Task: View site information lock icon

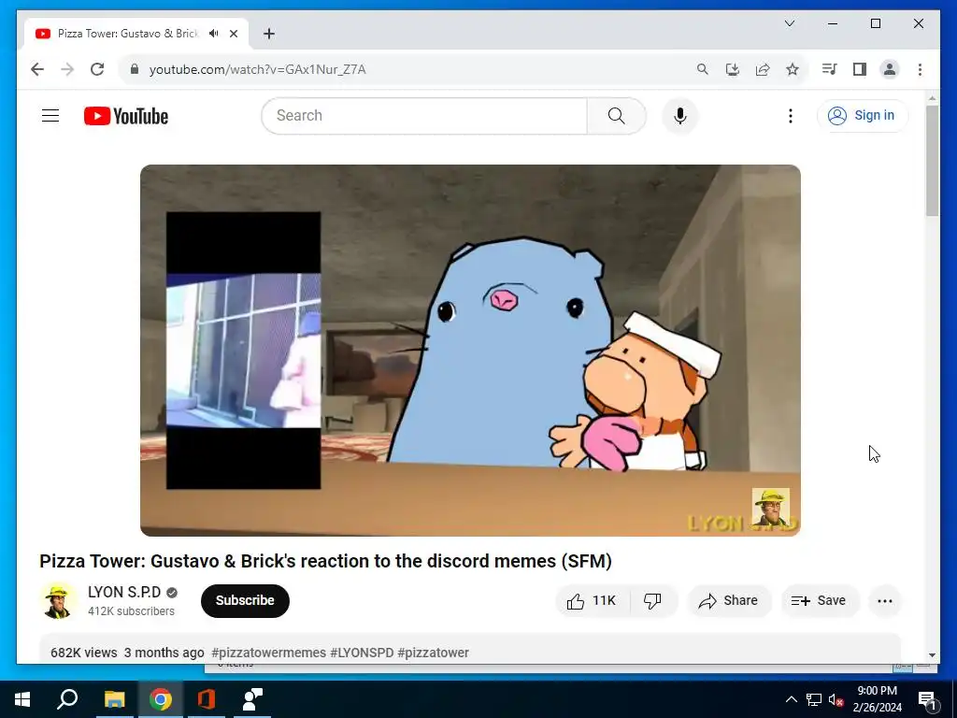Action: (135, 69)
